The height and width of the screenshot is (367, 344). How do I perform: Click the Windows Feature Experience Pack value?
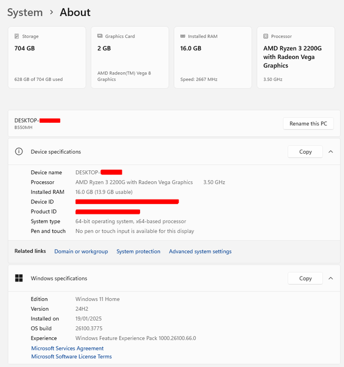[136, 338]
